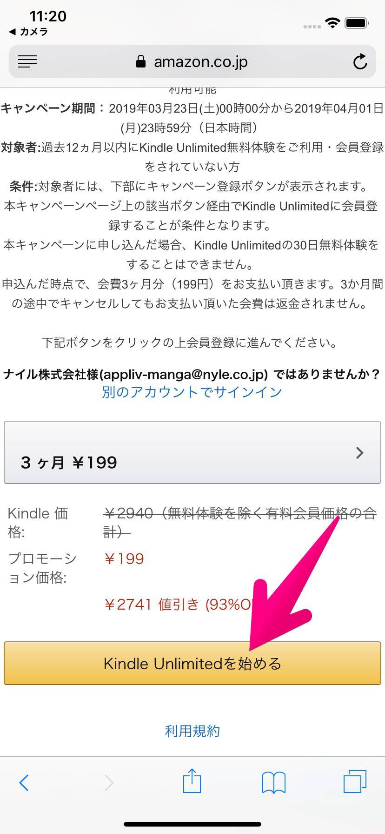Click Kindle Unlimitedを始める button
385x834 pixels.
pos(192,663)
